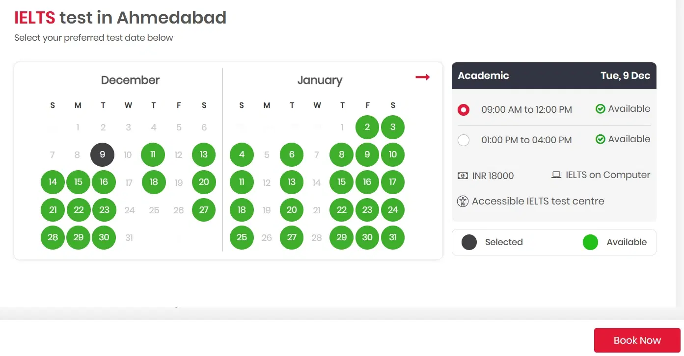Image resolution: width=684 pixels, height=356 pixels.
Task: Select December 30 test date
Action: [x=104, y=237]
